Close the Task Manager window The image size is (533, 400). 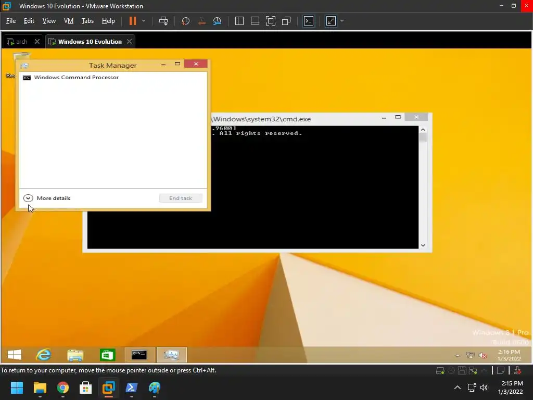click(196, 64)
